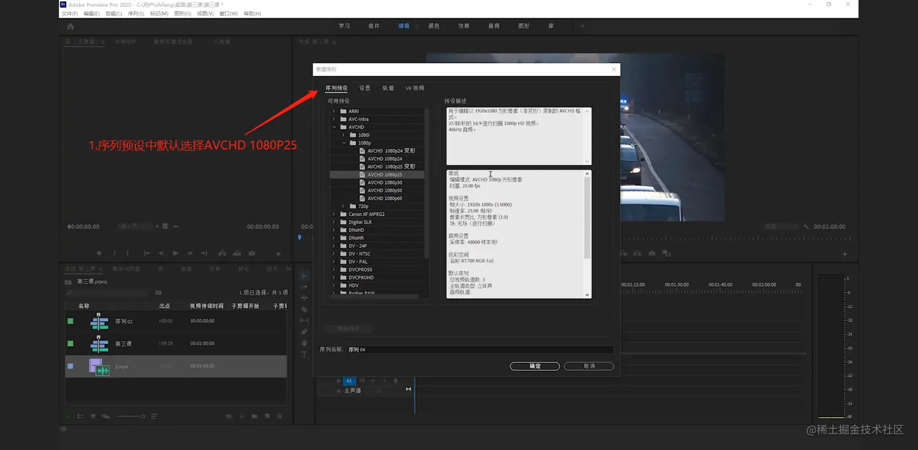Viewport: 918px width, 450px height.
Task: Click New Item icon in project panel
Action: click(267, 416)
